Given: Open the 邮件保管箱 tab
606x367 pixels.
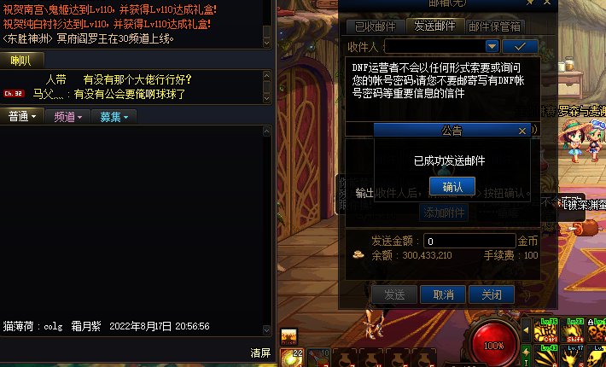Looking at the screenshot, I should tap(494, 26).
